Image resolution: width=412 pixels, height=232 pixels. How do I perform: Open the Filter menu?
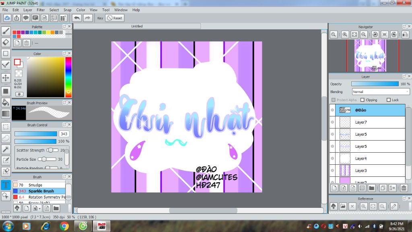point(41,10)
